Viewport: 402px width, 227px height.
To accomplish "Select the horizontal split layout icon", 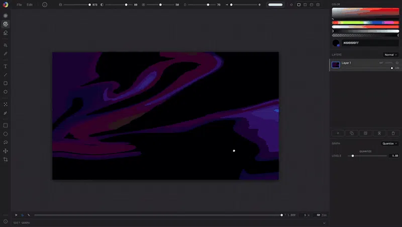I will [312, 5].
